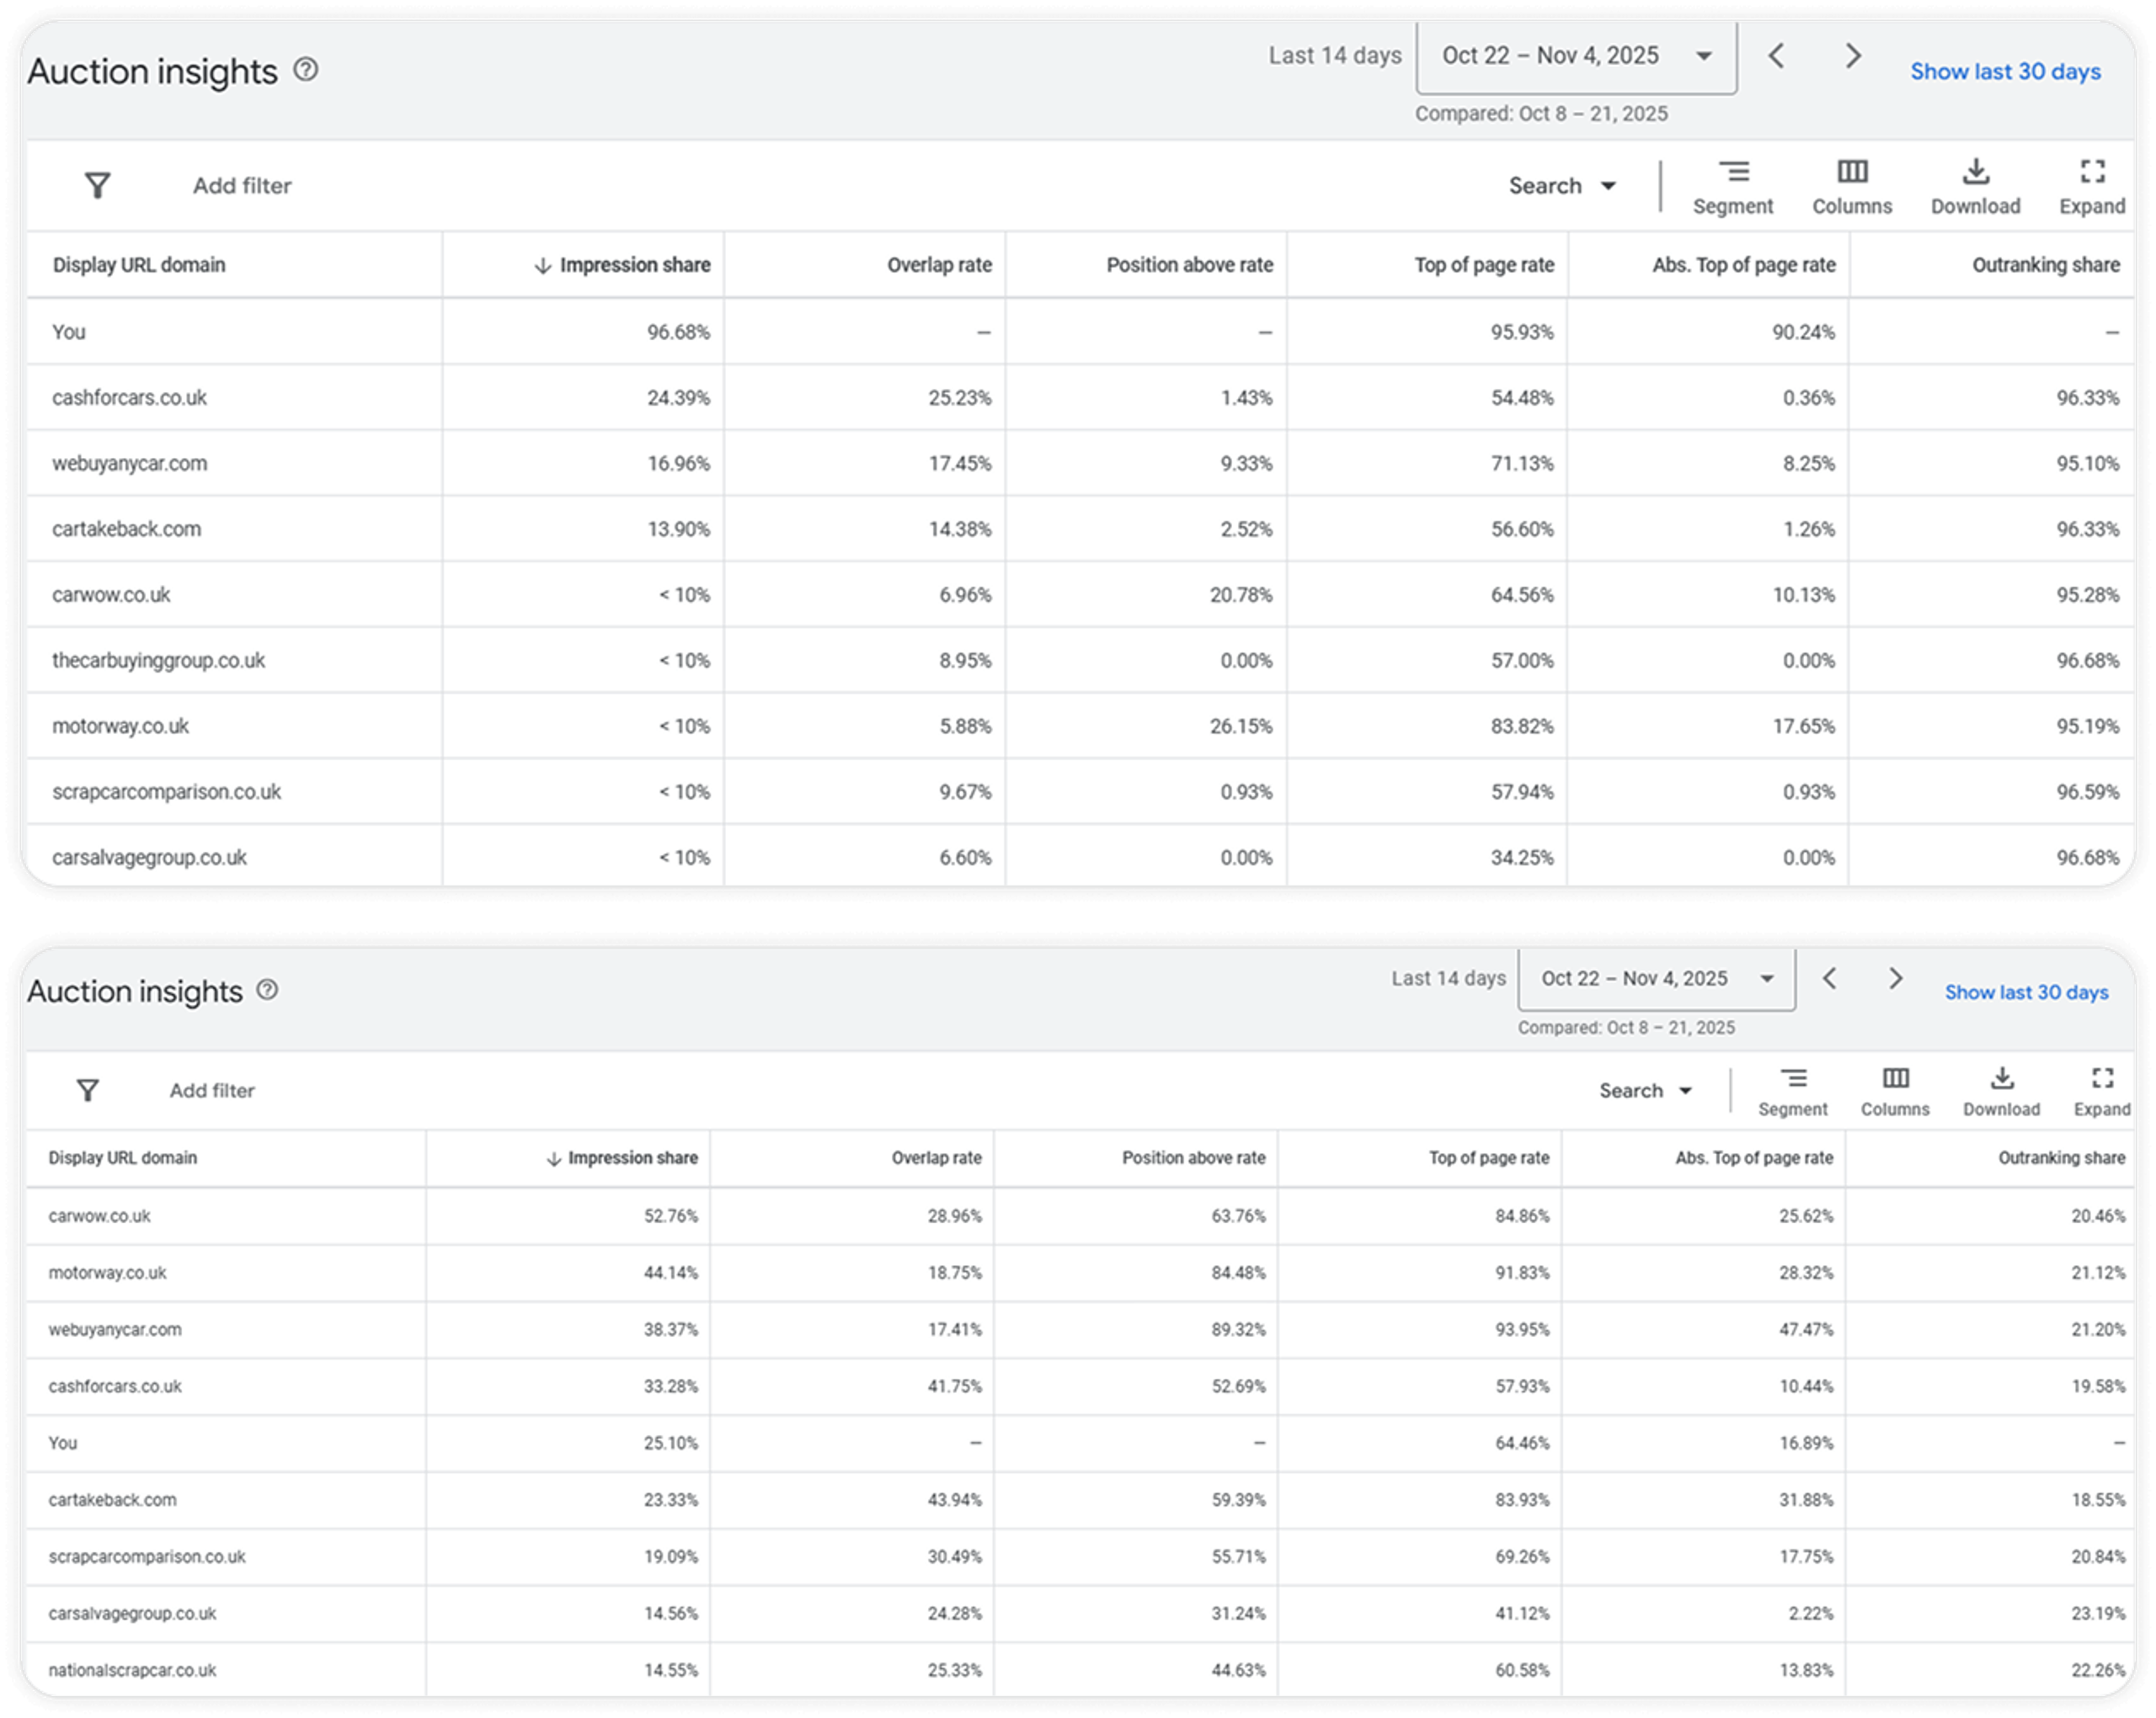This screenshot has width=2156, height=1718.
Task: Sort top table by Impression share
Action: point(622,265)
